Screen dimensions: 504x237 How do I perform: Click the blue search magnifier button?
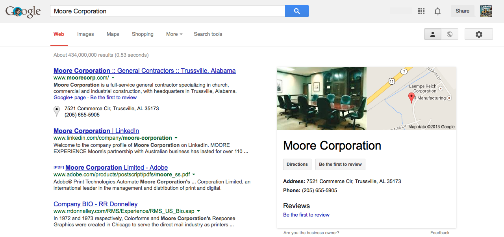tap(296, 11)
